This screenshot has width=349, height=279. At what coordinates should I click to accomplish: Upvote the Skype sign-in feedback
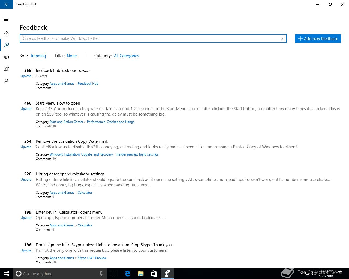pyautogui.click(x=26, y=250)
